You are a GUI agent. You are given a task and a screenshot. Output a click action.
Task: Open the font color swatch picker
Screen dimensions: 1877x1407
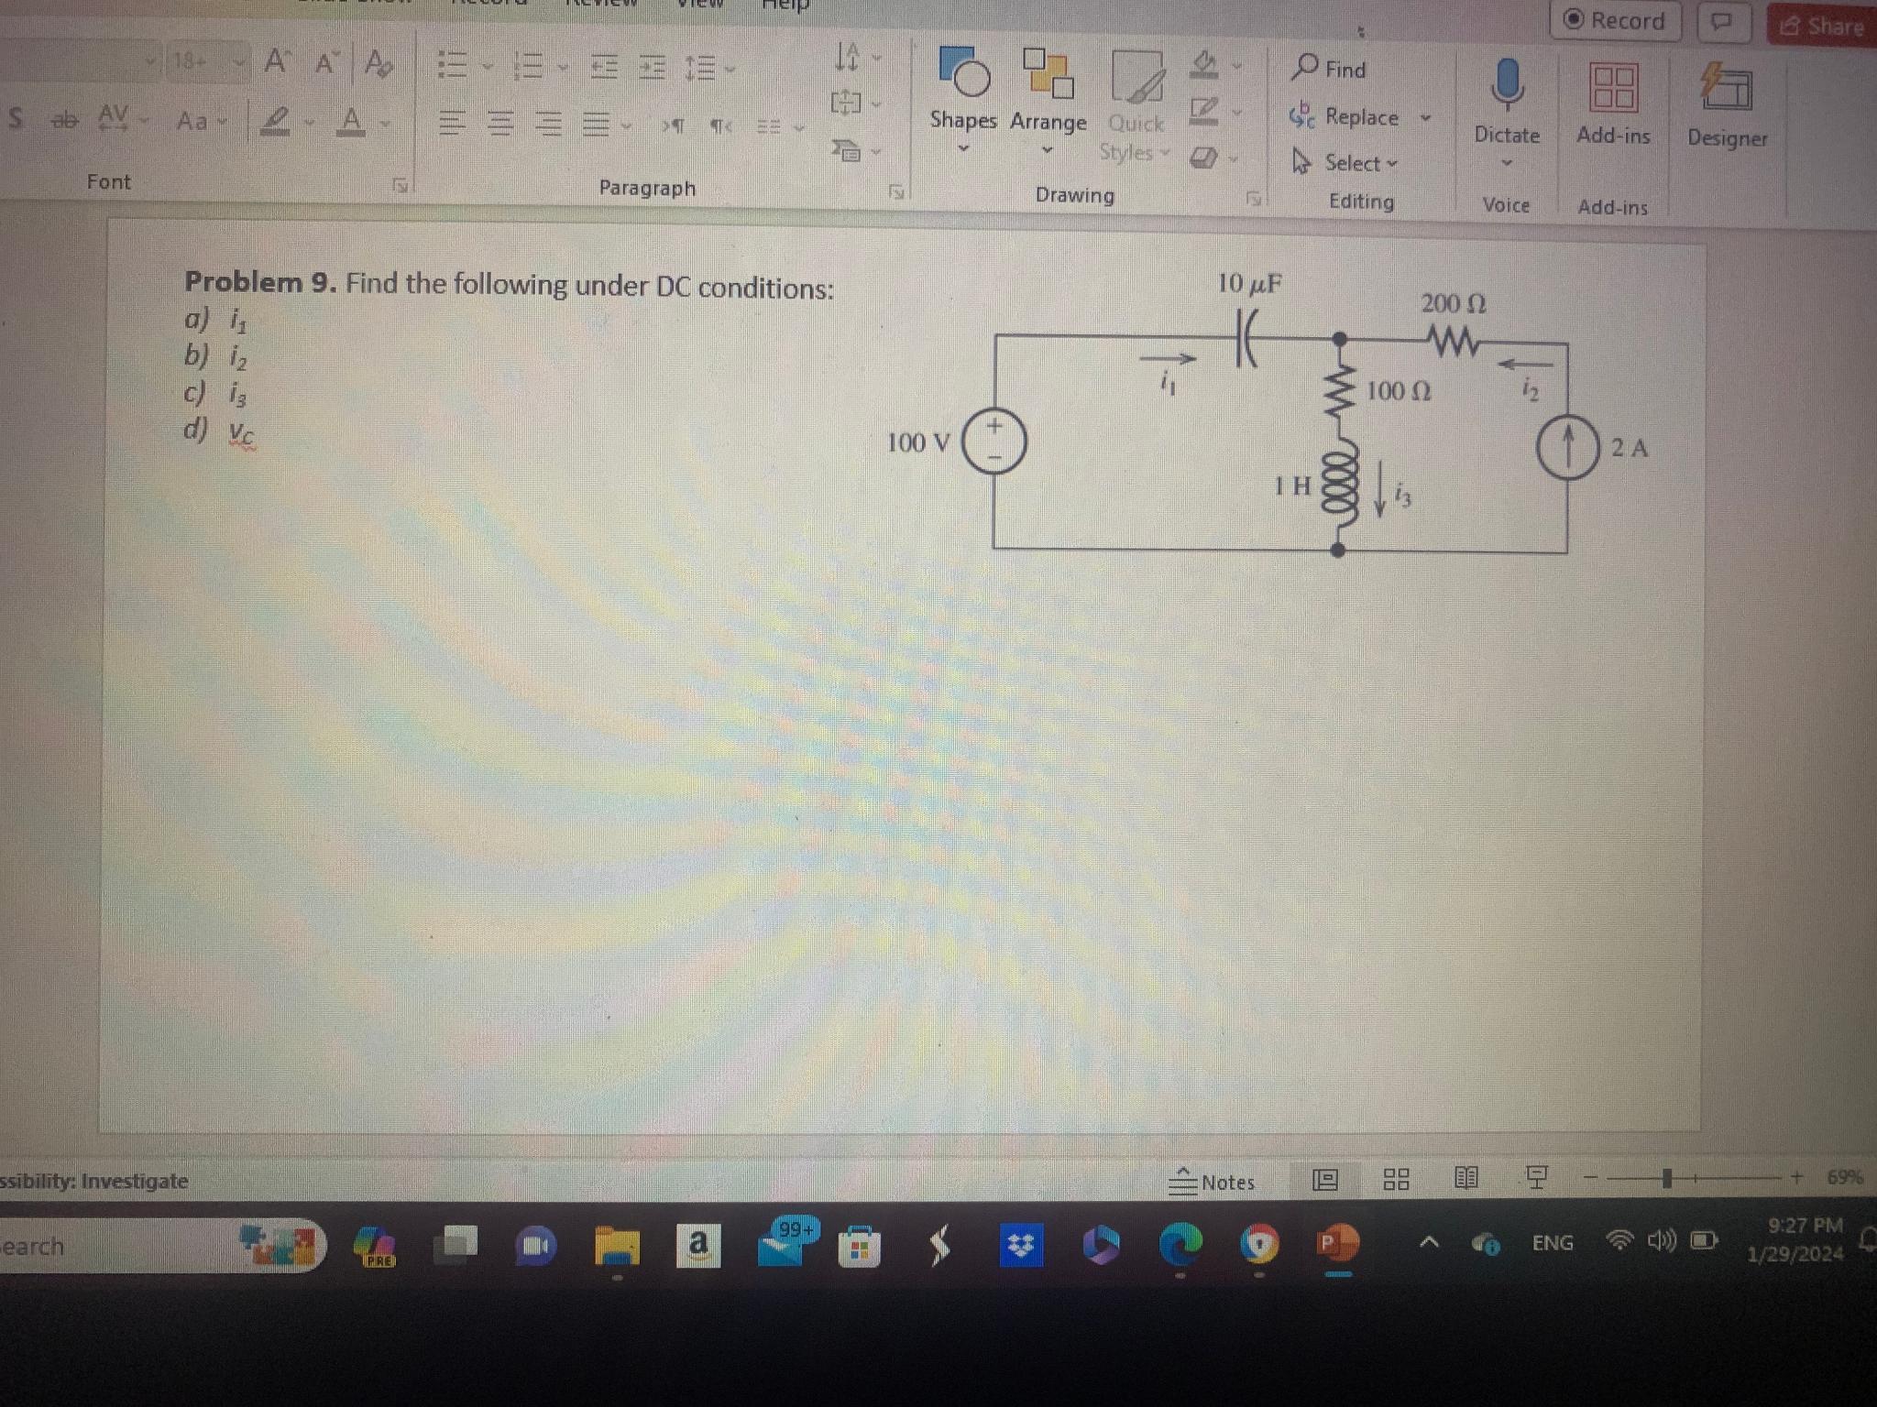click(x=385, y=122)
